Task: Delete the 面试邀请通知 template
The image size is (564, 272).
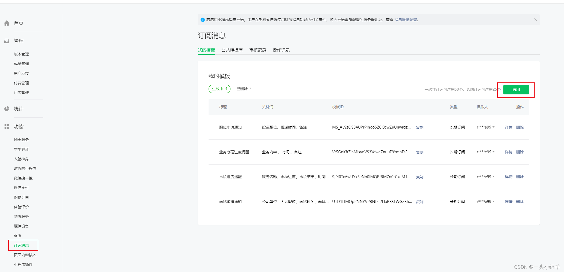Action: tap(520, 202)
